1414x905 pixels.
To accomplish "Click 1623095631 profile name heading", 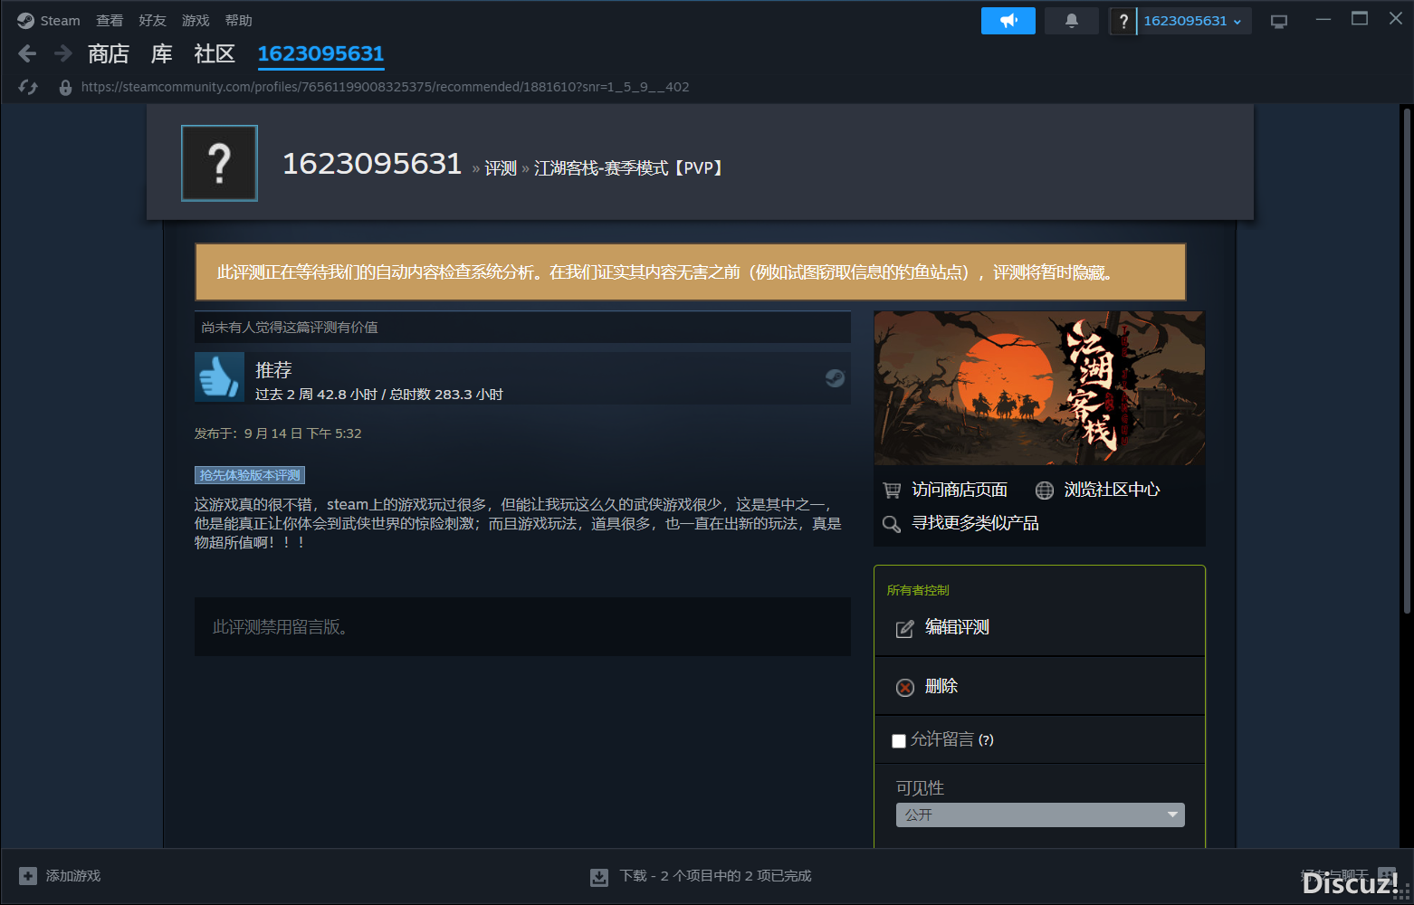I will pos(372,164).
